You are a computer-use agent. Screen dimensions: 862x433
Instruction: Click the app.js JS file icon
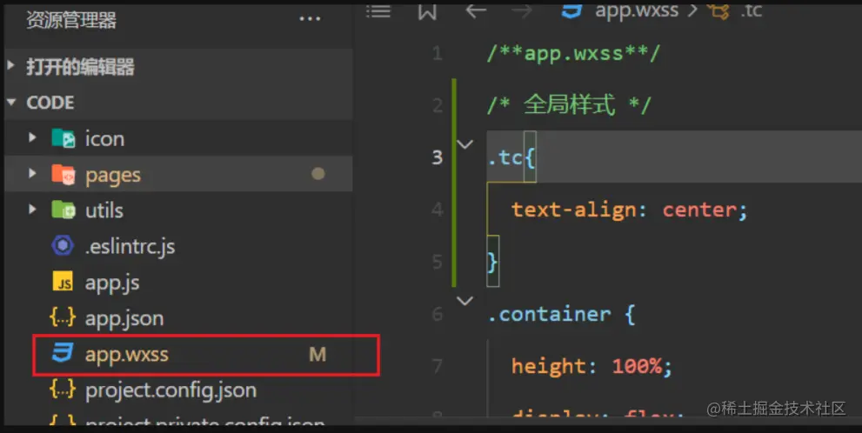click(63, 282)
